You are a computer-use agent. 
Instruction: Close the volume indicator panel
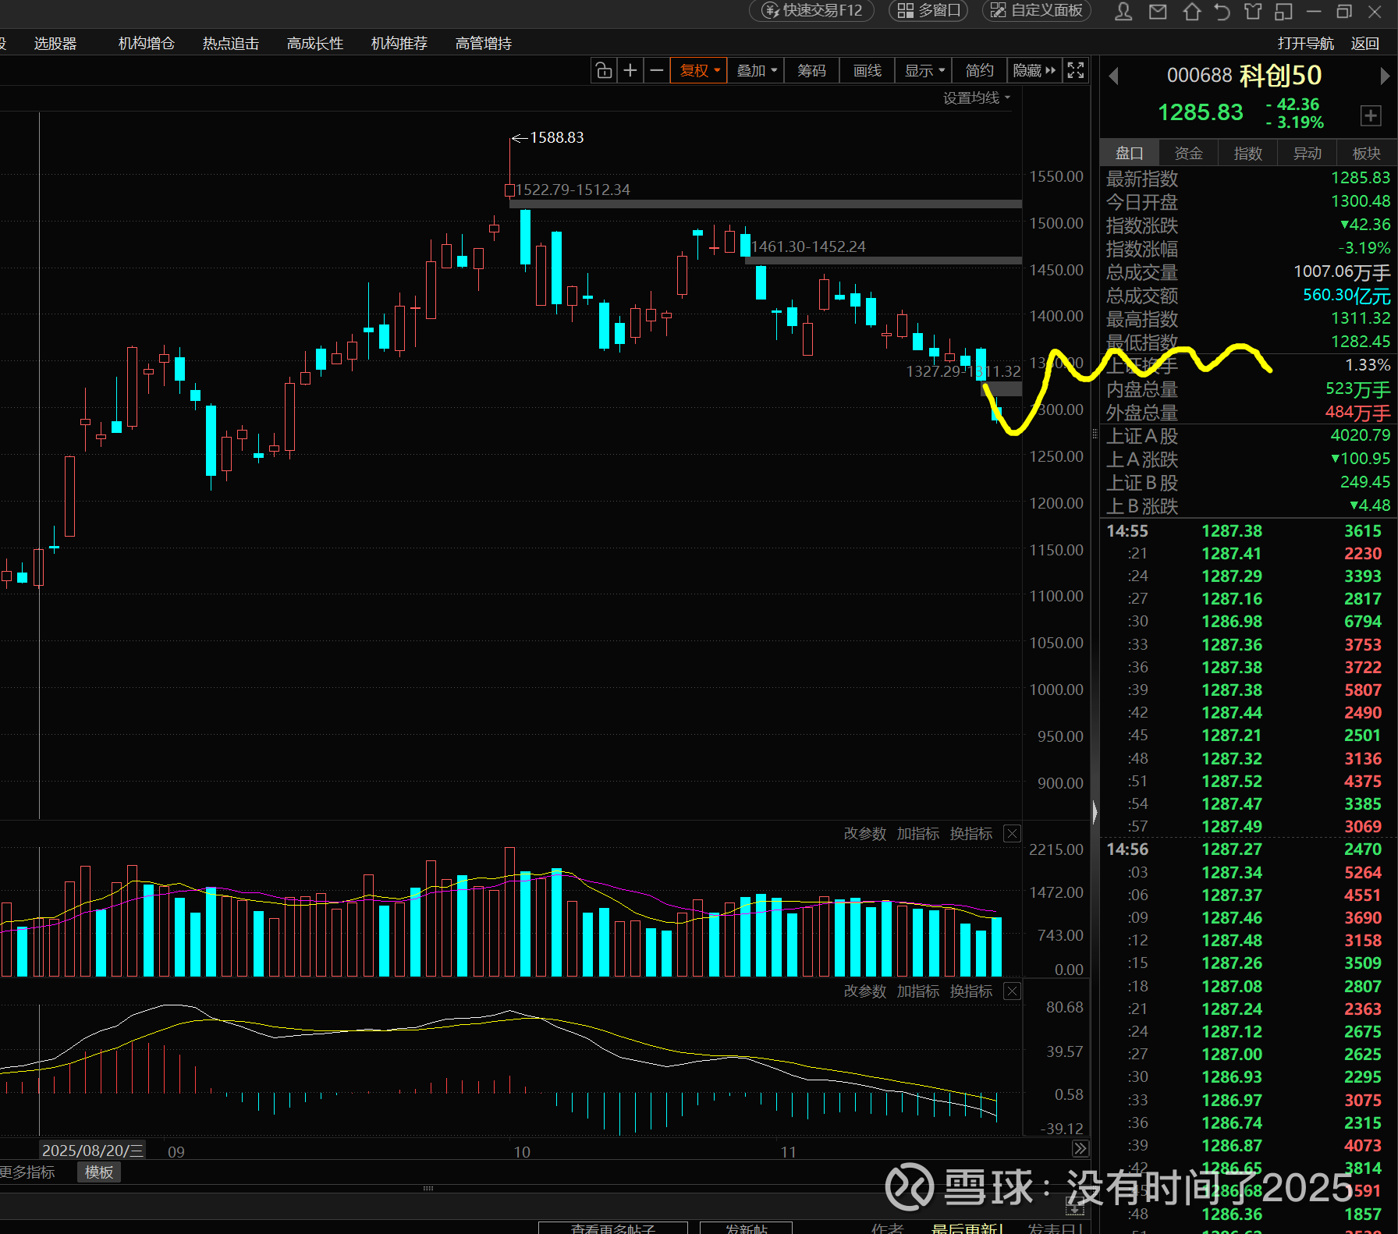pos(1012,834)
